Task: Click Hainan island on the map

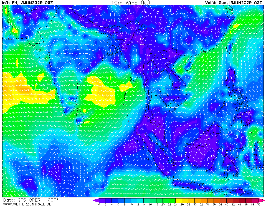Action: pyautogui.click(x=188, y=66)
